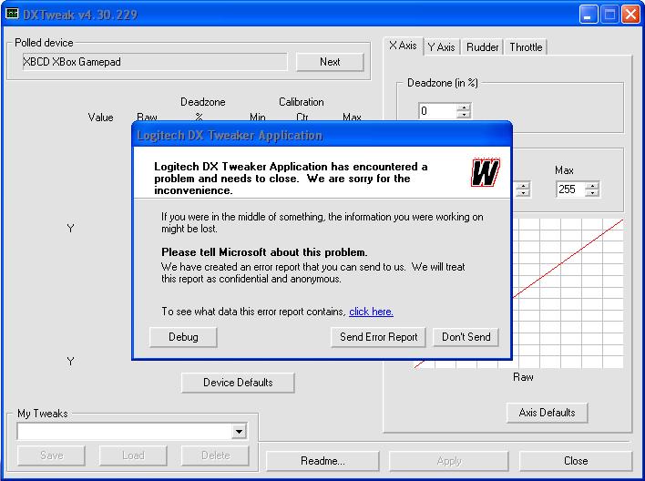The width and height of the screenshot is (645, 481).
Task: Click the DXTweak title bar app icon
Action: point(13,14)
